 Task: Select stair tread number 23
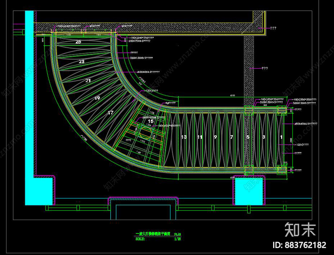(x=81, y=61)
